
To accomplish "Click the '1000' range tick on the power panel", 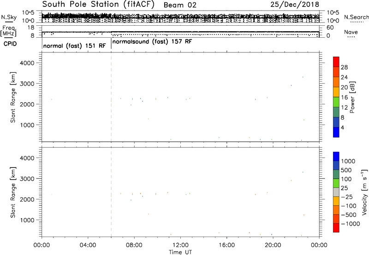I will pos(27,125).
